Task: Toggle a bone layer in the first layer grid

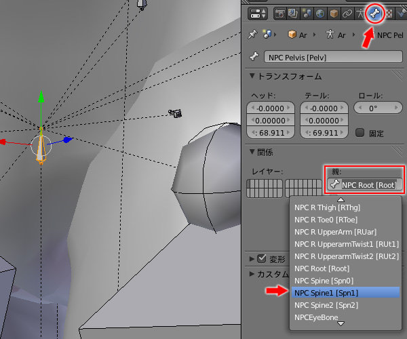Action: 265,188
